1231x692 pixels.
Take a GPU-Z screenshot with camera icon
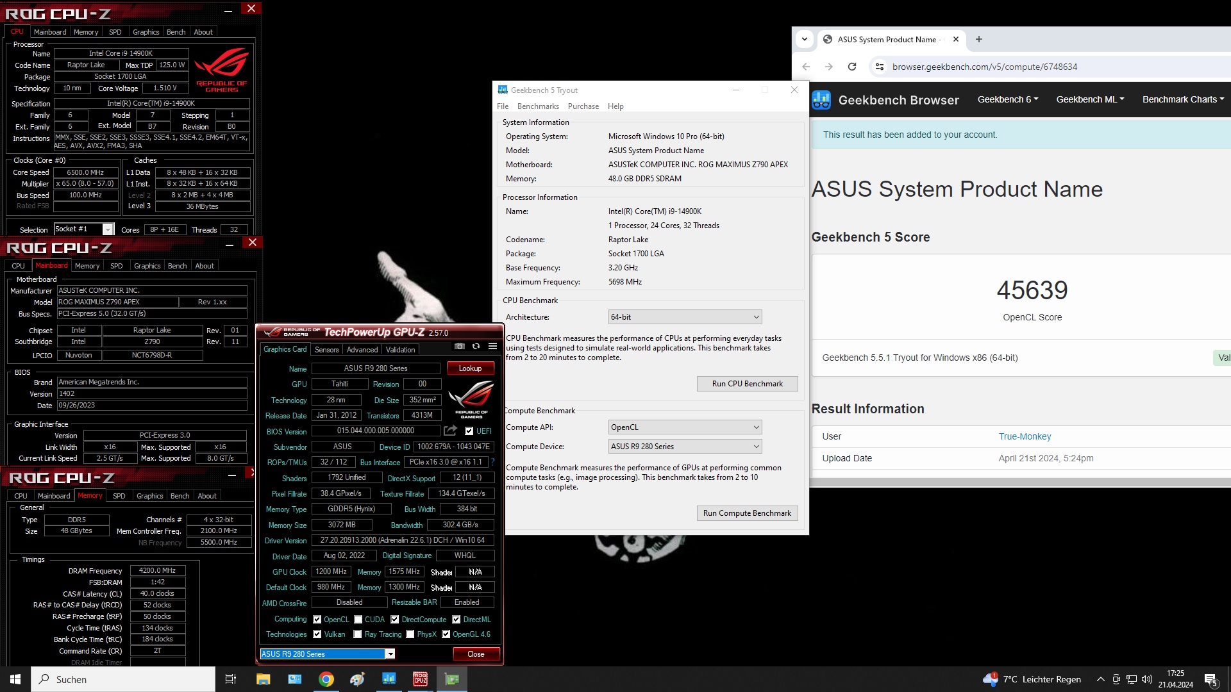tap(460, 346)
